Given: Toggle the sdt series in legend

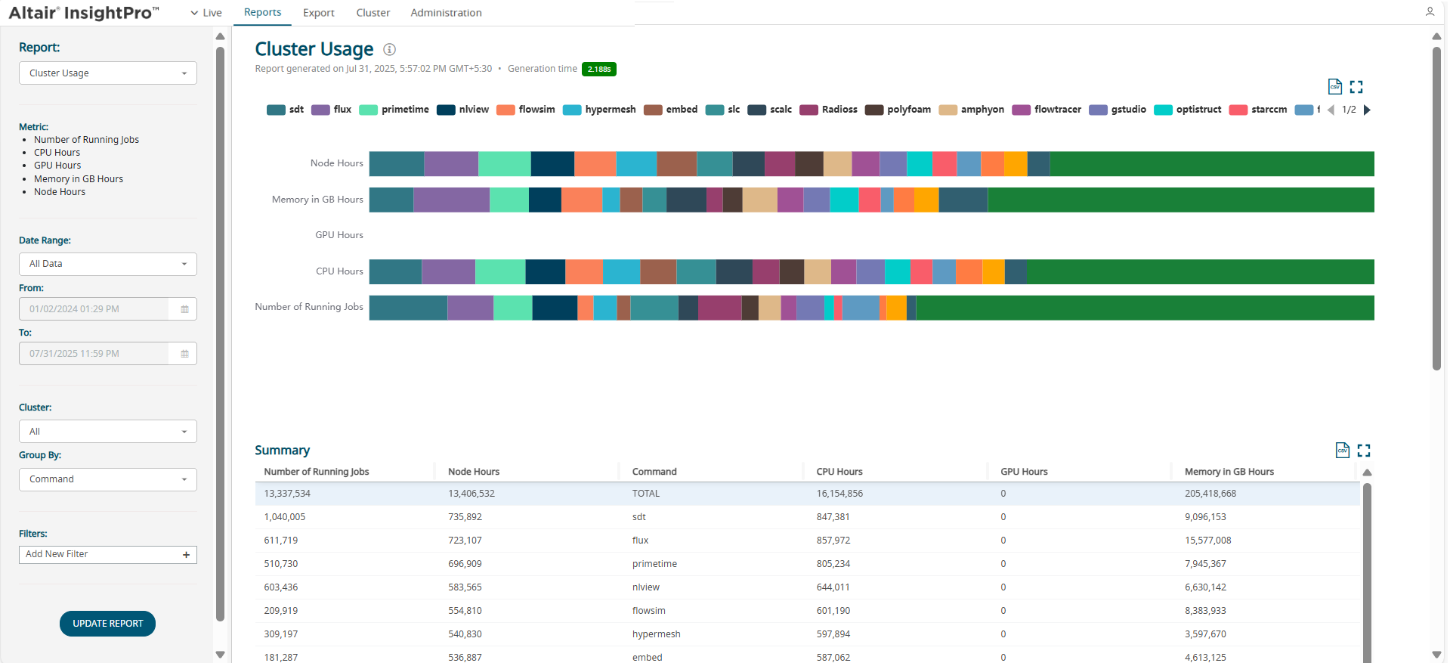Looking at the screenshot, I should click(286, 110).
